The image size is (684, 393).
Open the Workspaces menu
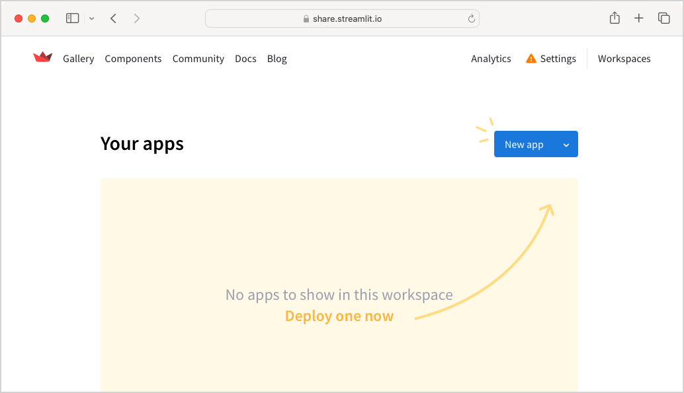624,59
